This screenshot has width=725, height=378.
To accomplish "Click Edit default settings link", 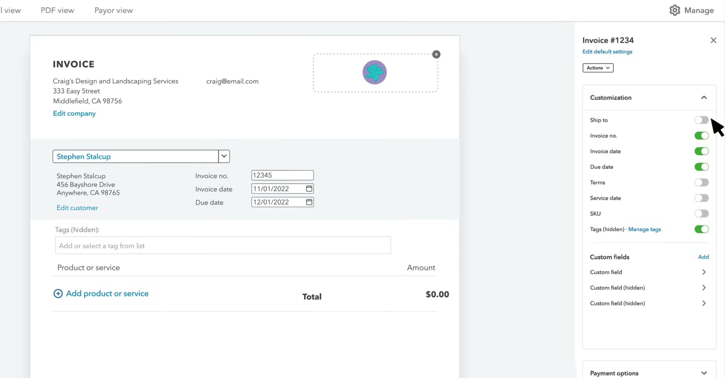I will tap(607, 52).
